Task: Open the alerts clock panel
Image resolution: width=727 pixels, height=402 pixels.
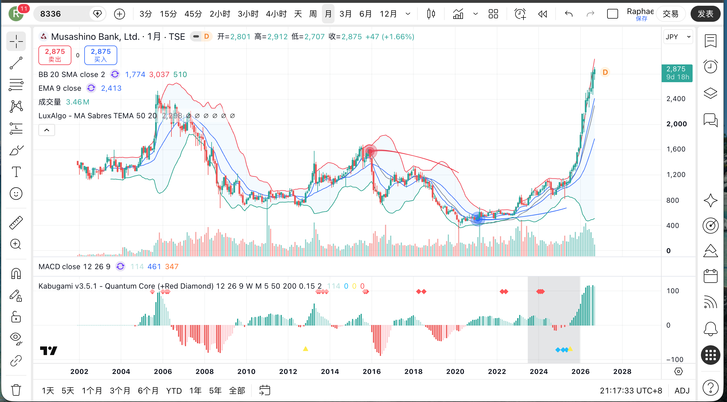Action: (710, 67)
